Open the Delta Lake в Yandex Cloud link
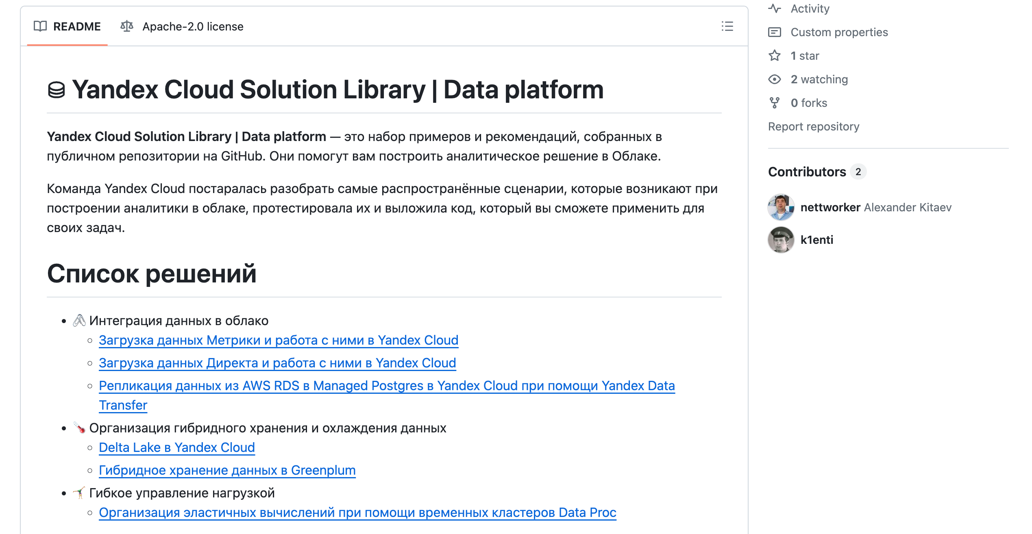This screenshot has height=534, width=1032. point(176,447)
